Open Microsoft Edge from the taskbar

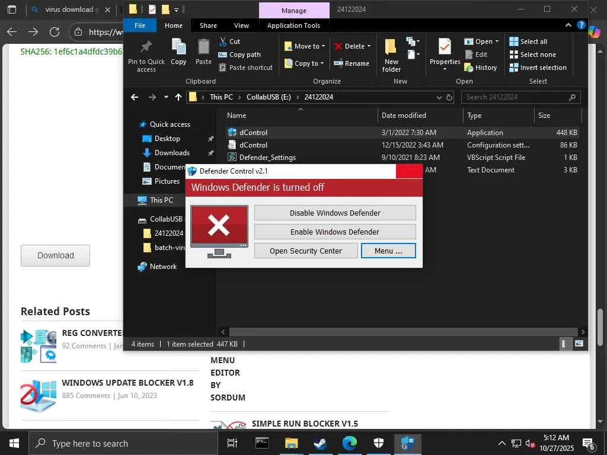coord(349,443)
